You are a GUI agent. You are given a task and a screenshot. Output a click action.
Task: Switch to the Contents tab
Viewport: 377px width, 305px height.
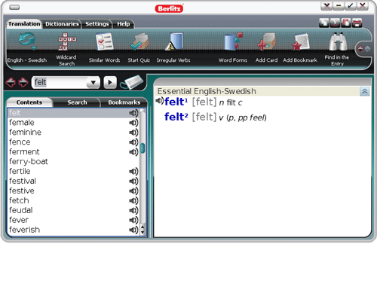pyautogui.click(x=29, y=102)
